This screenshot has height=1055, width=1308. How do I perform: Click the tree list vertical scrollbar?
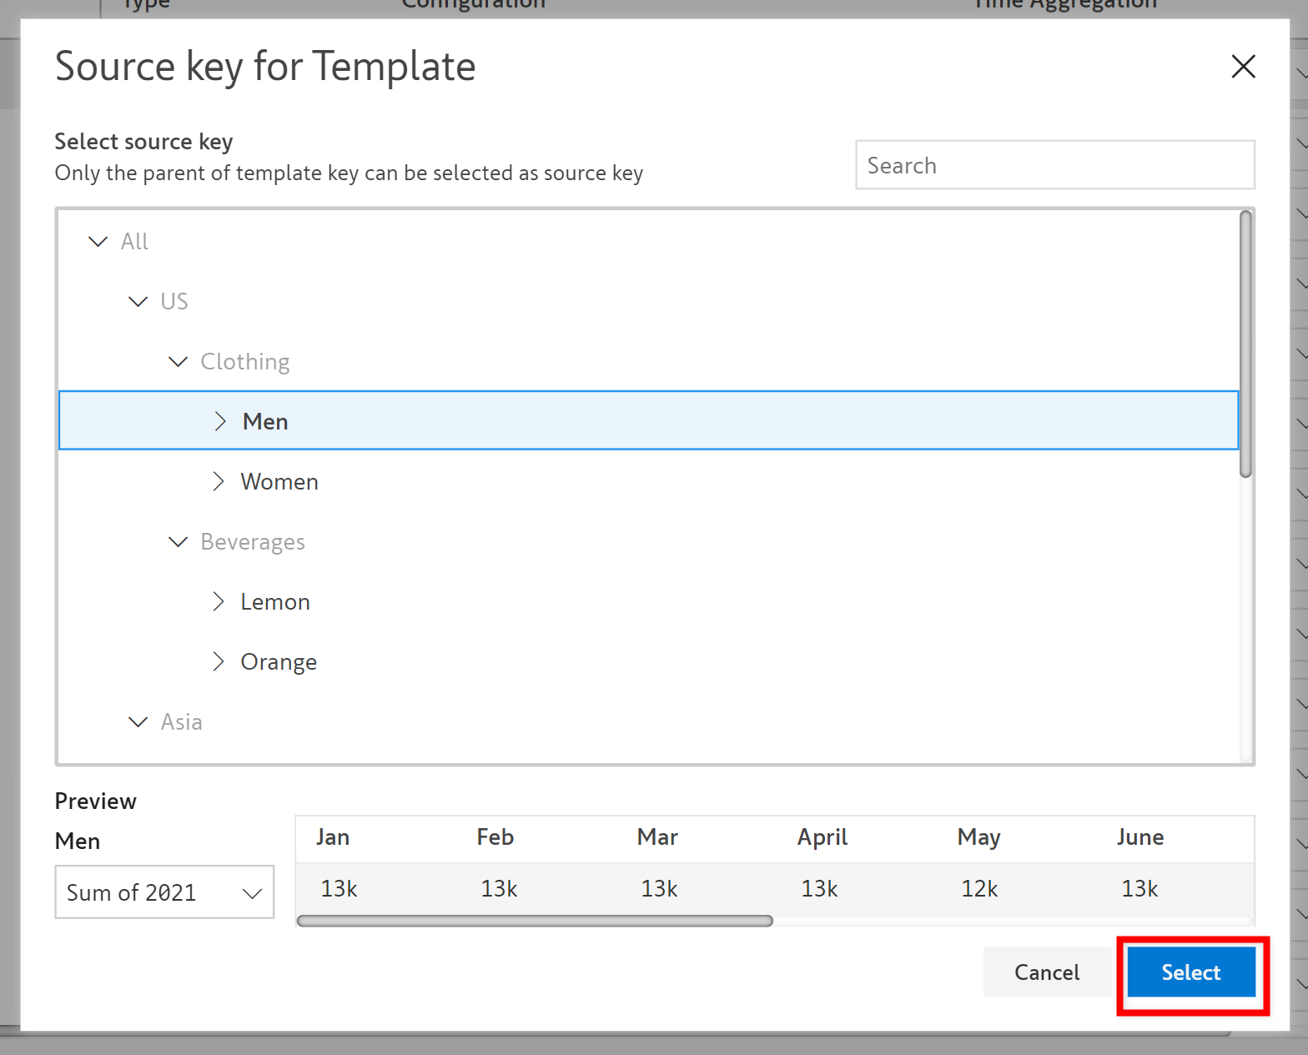tap(1245, 344)
